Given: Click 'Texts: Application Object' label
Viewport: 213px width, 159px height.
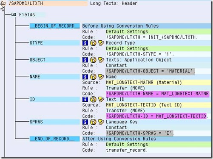Looking at the screenshot, I should click(x=139, y=60).
